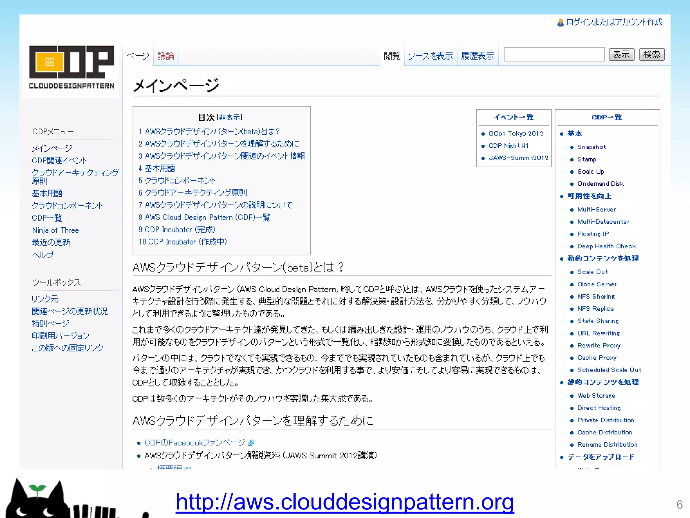The height and width of the screenshot is (518, 690).
Task: Open 関連ページの更新状況 toolbox link
Action: click(x=70, y=311)
